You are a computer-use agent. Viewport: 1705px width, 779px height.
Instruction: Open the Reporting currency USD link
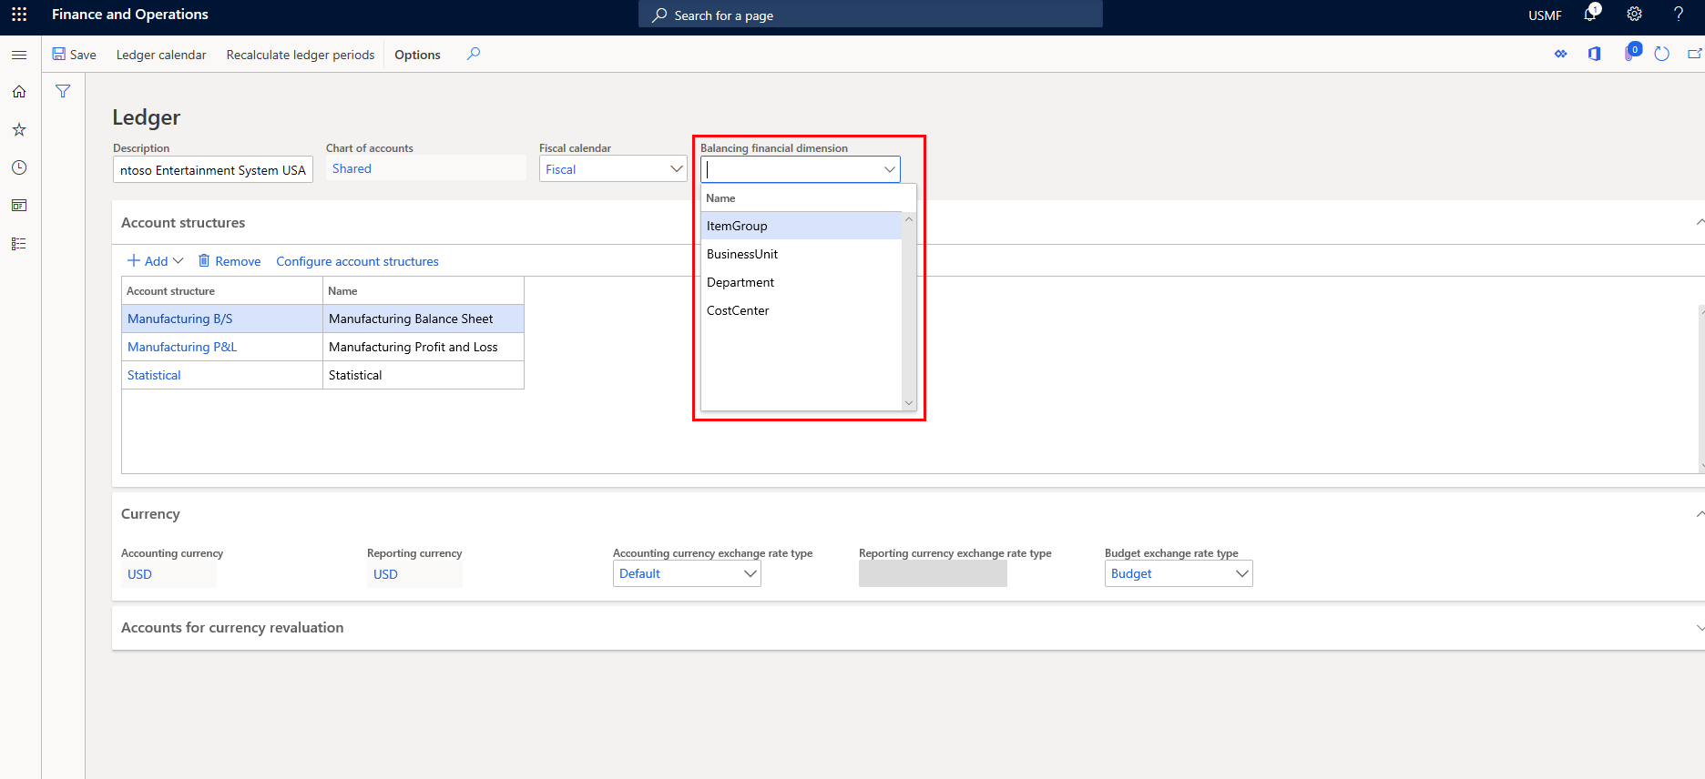coord(385,574)
